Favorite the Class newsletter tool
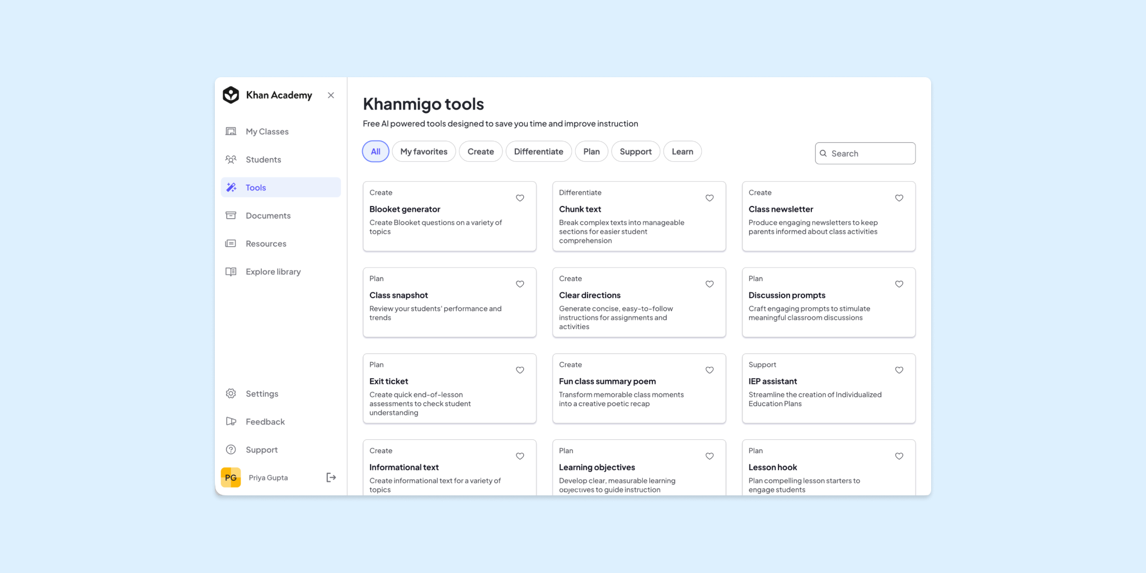This screenshot has height=573, width=1146. (x=899, y=198)
